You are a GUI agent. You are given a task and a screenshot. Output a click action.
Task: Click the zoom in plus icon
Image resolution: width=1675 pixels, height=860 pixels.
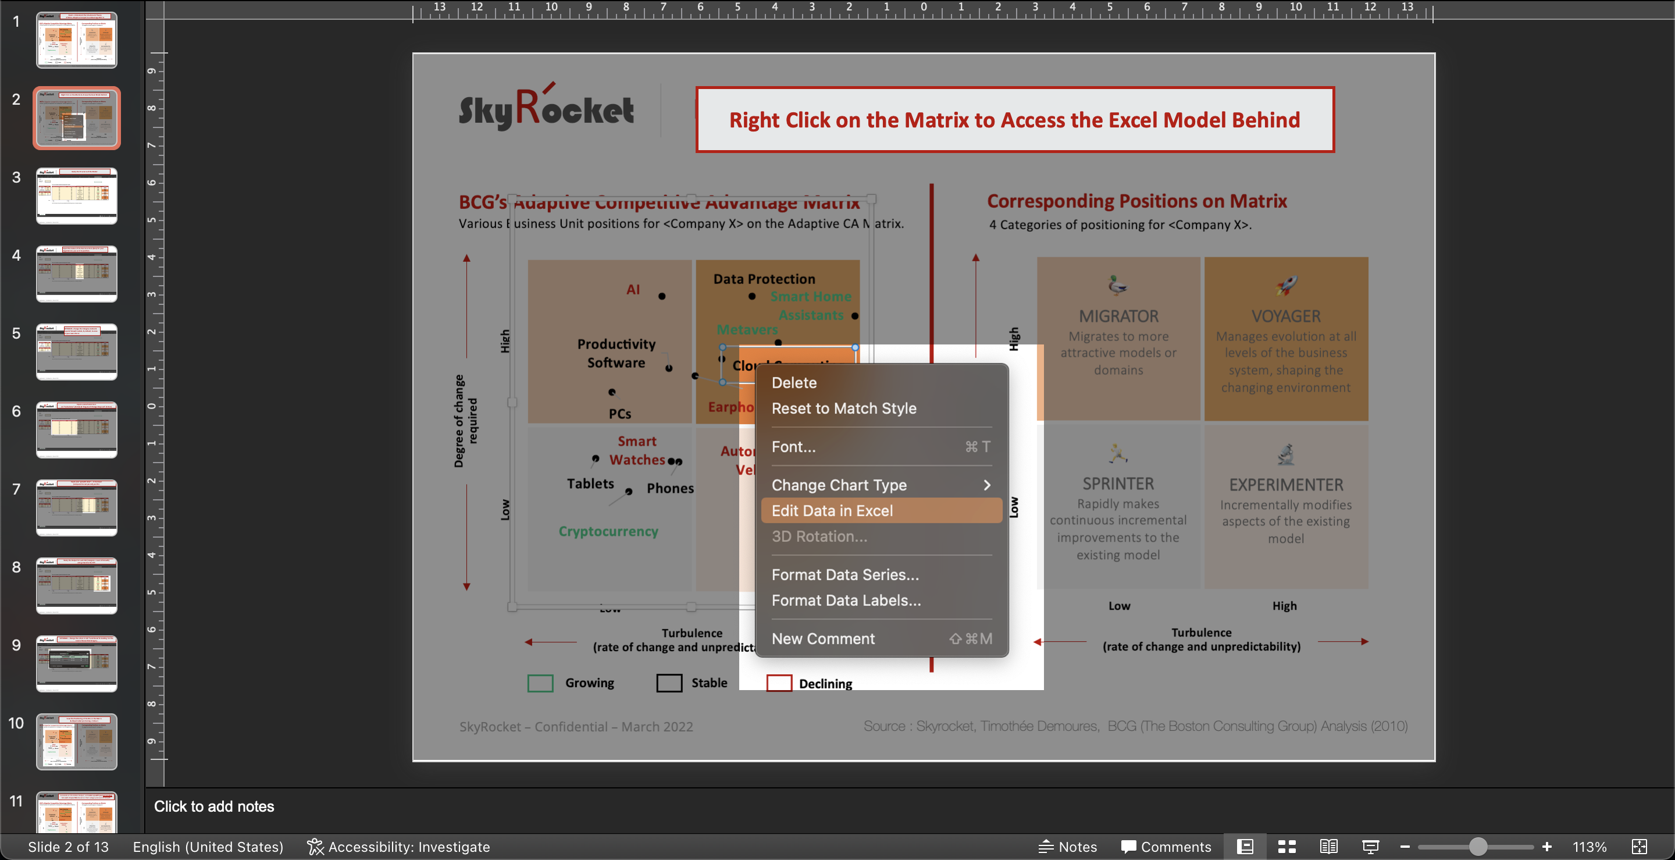pyautogui.click(x=1547, y=847)
